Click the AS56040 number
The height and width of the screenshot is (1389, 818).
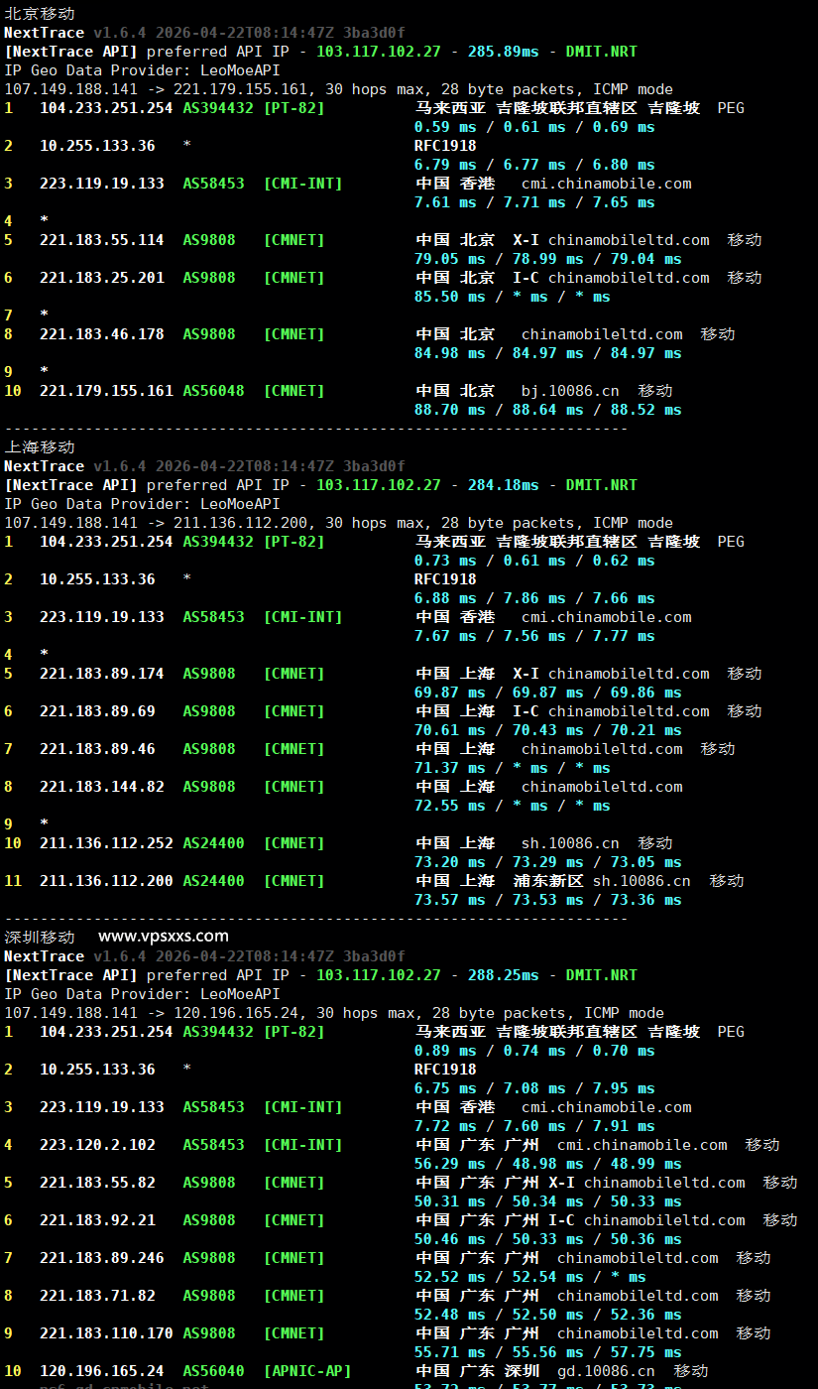click(x=213, y=1371)
